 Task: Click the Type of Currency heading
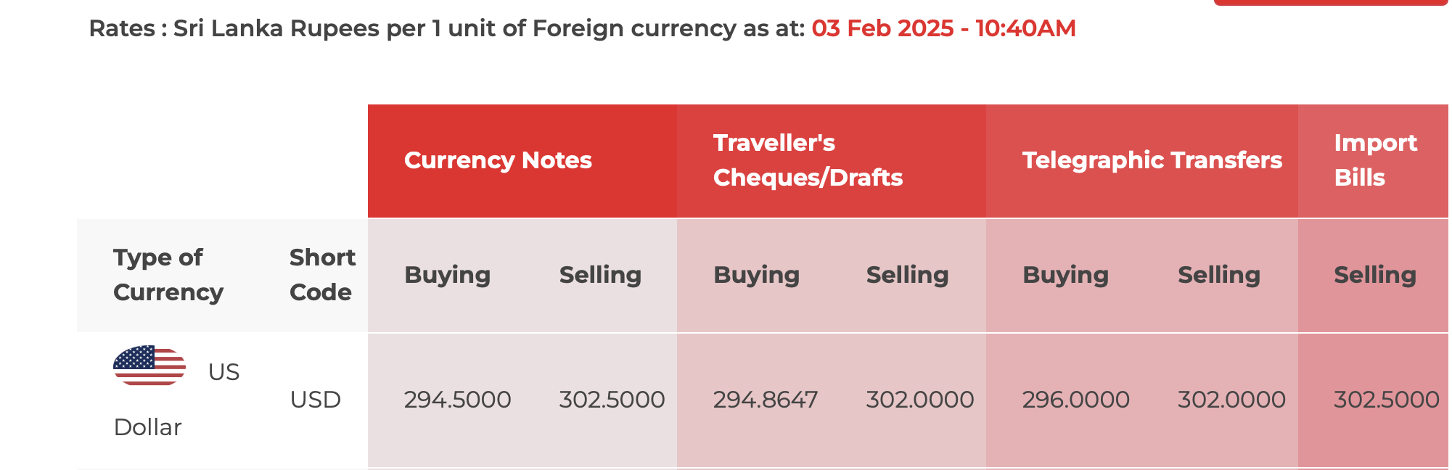(168, 275)
